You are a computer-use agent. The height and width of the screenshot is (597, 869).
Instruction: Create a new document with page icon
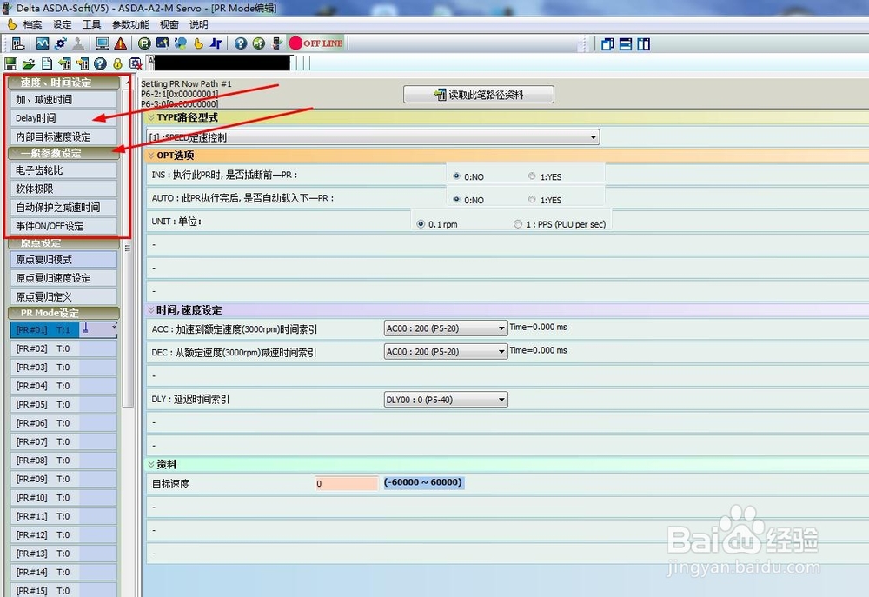tap(47, 63)
